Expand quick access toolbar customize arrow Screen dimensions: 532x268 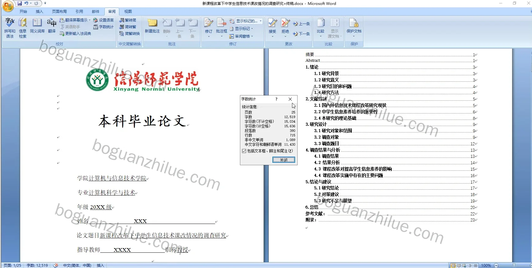45,3
